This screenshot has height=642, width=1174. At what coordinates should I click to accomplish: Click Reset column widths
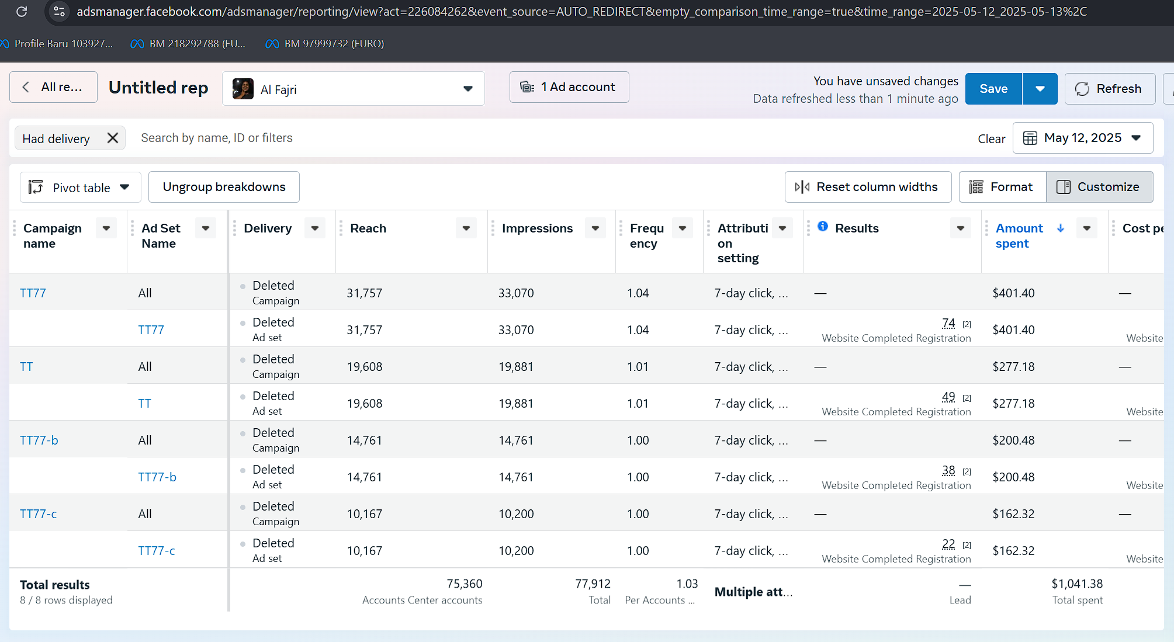[867, 187]
